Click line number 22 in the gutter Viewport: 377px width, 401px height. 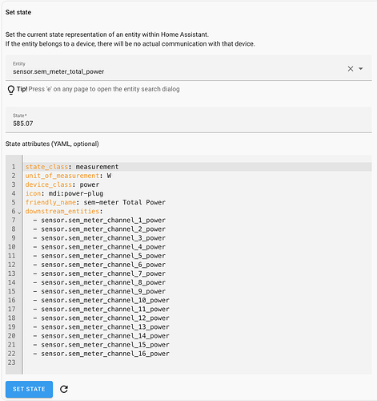(x=11, y=354)
